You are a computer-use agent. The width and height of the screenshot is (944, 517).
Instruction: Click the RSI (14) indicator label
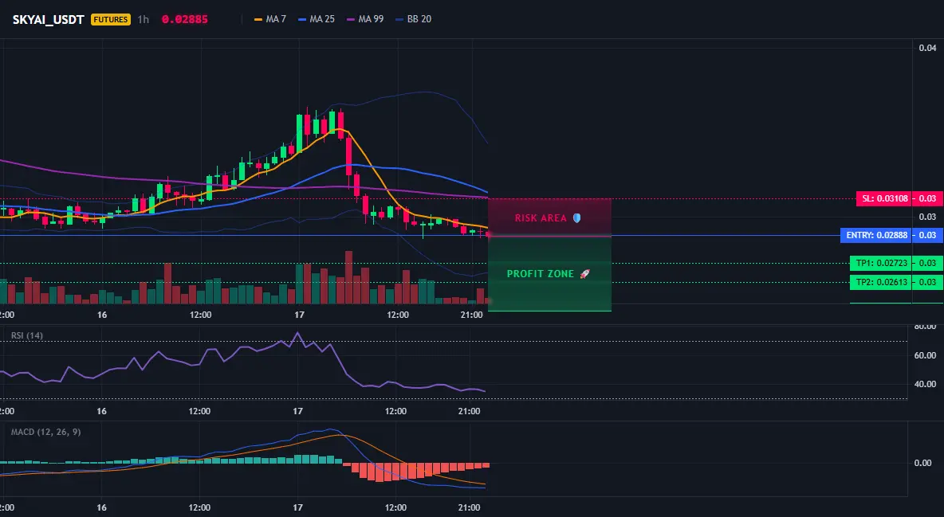tap(27, 335)
